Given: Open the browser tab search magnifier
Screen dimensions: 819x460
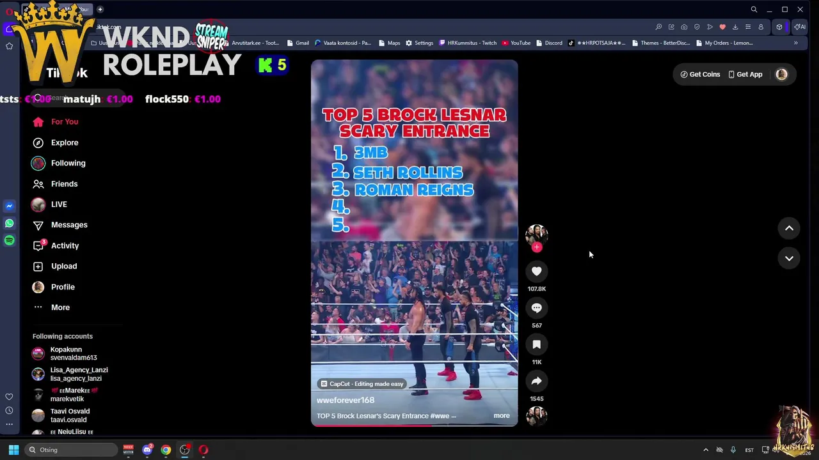Looking at the screenshot, I should coord(754,10).
